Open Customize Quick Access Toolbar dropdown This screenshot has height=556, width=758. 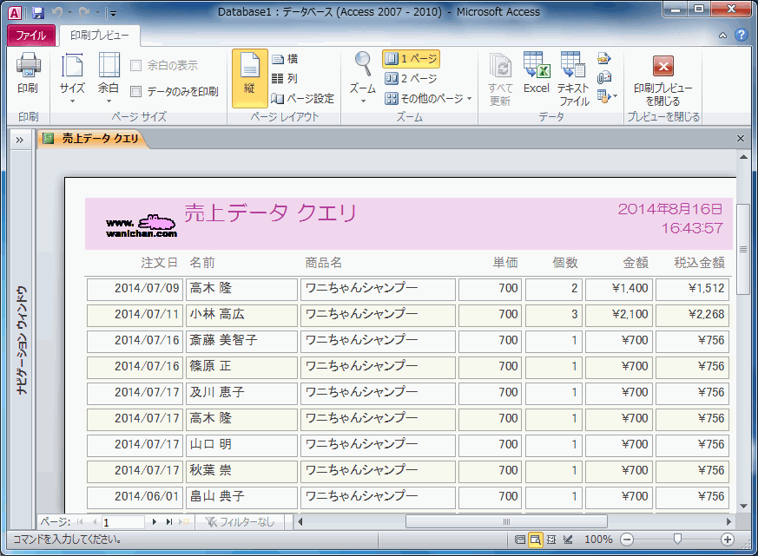click(114, 14)
